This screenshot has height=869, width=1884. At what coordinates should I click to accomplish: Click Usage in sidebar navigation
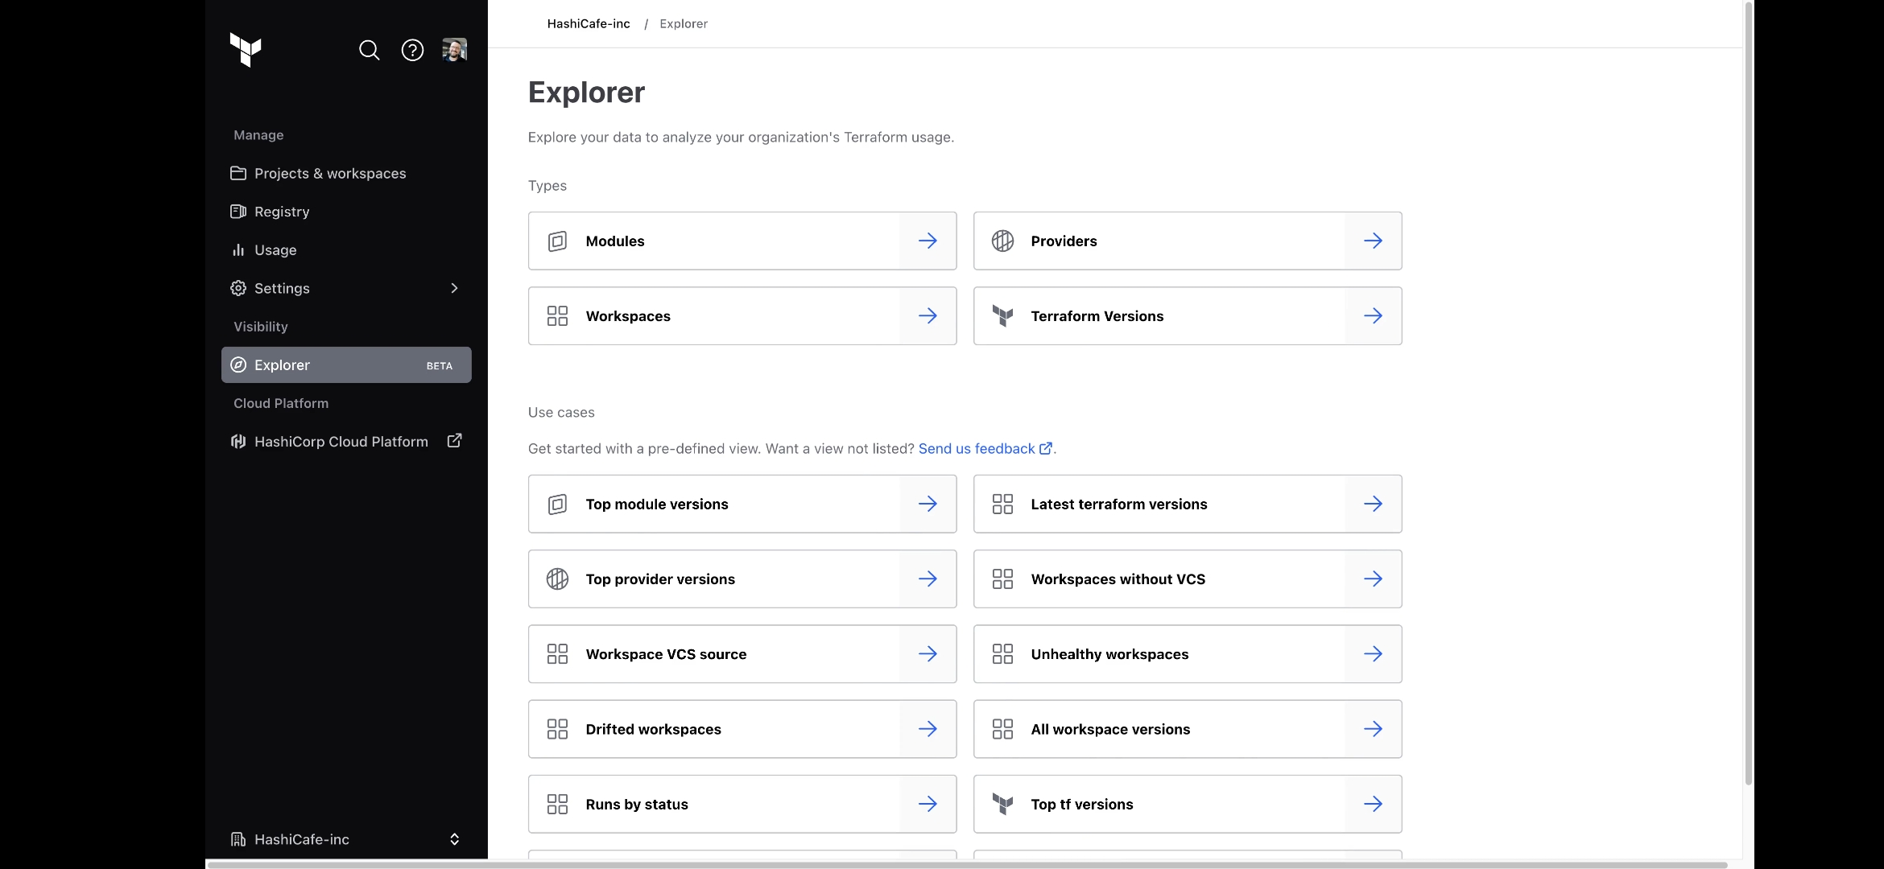pyautogui.click(x=274, y=251)
